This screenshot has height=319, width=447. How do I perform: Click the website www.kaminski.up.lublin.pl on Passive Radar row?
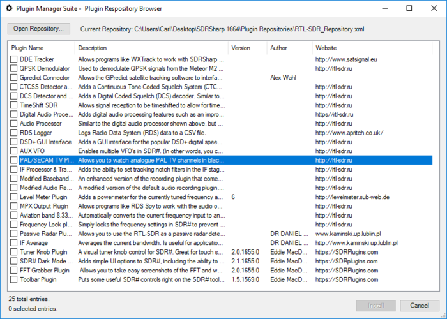coord(348,234)
